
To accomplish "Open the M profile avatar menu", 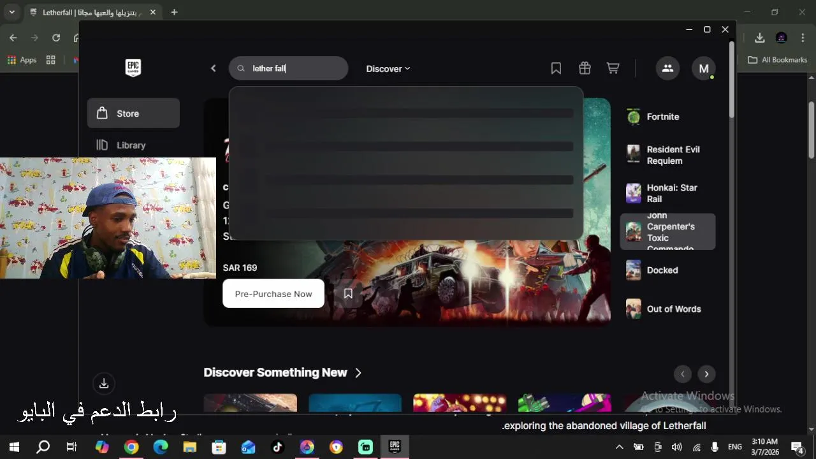I will point(704,68).
